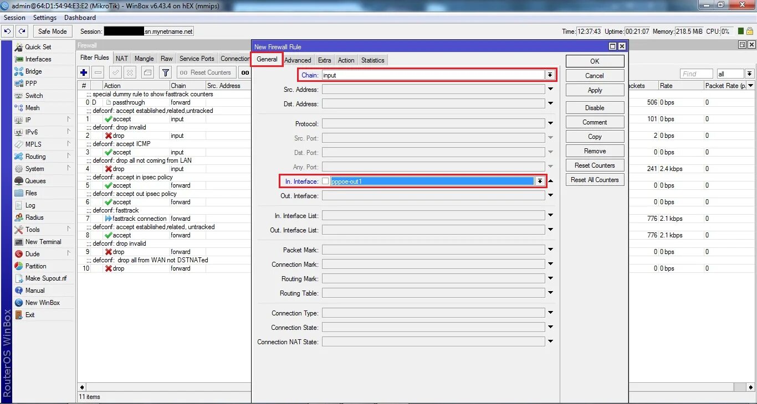The height and width of the screenshot is (404, 757).
Task: Open the Files sidebar item
Action: 31,193
